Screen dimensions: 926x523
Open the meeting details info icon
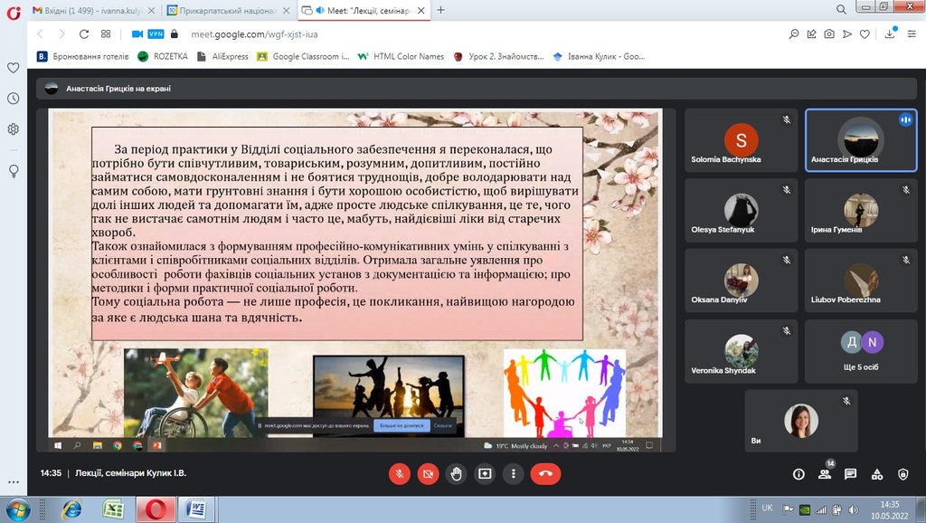pyautogui.click(x=798, y=473)
